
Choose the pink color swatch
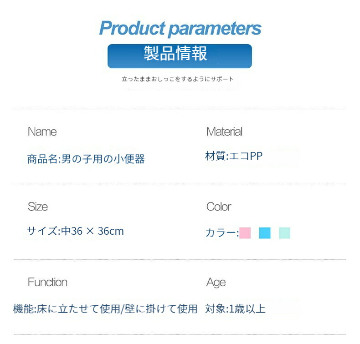[x=245, y=233]
